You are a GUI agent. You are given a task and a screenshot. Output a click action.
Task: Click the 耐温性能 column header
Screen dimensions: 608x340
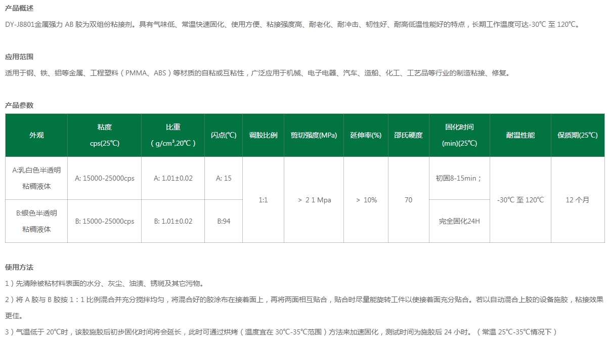coord(520,135)
